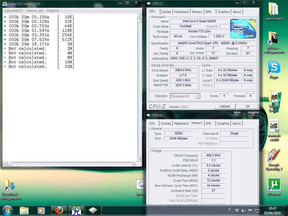The width and height of the screenshot is (288, 216).
Task: Open Windows Explorer from taskbar
Action: click(x=24, y=210)
